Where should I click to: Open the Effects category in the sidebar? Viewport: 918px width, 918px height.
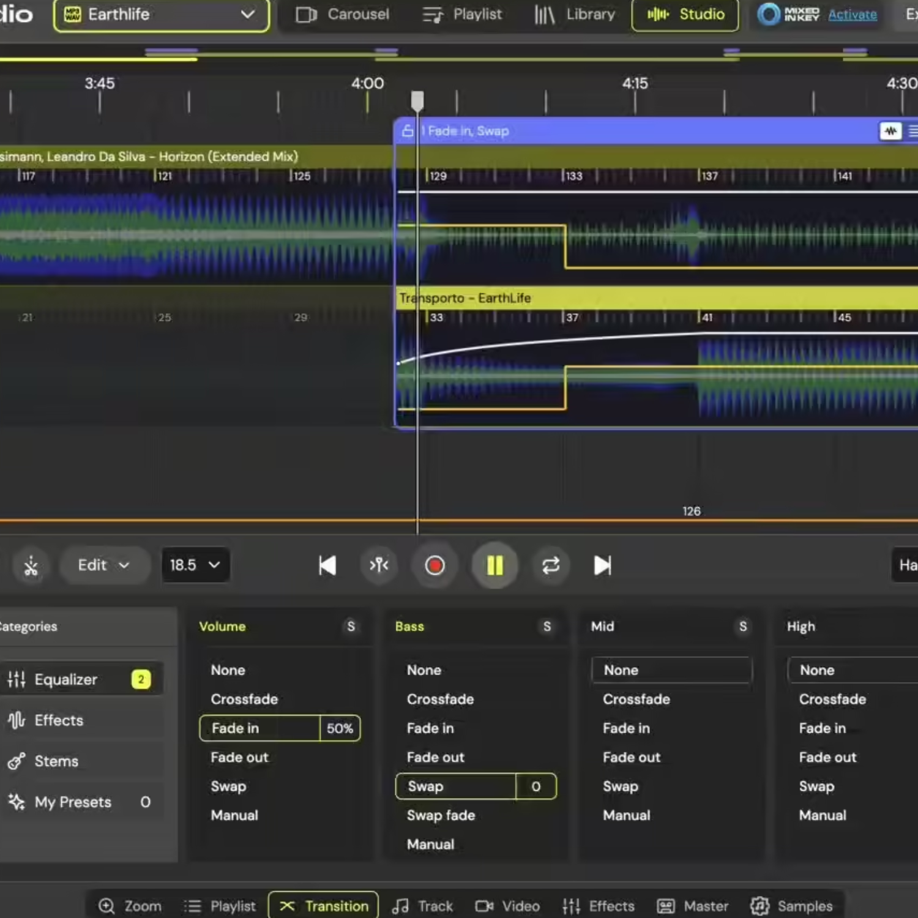coord(81,720)
